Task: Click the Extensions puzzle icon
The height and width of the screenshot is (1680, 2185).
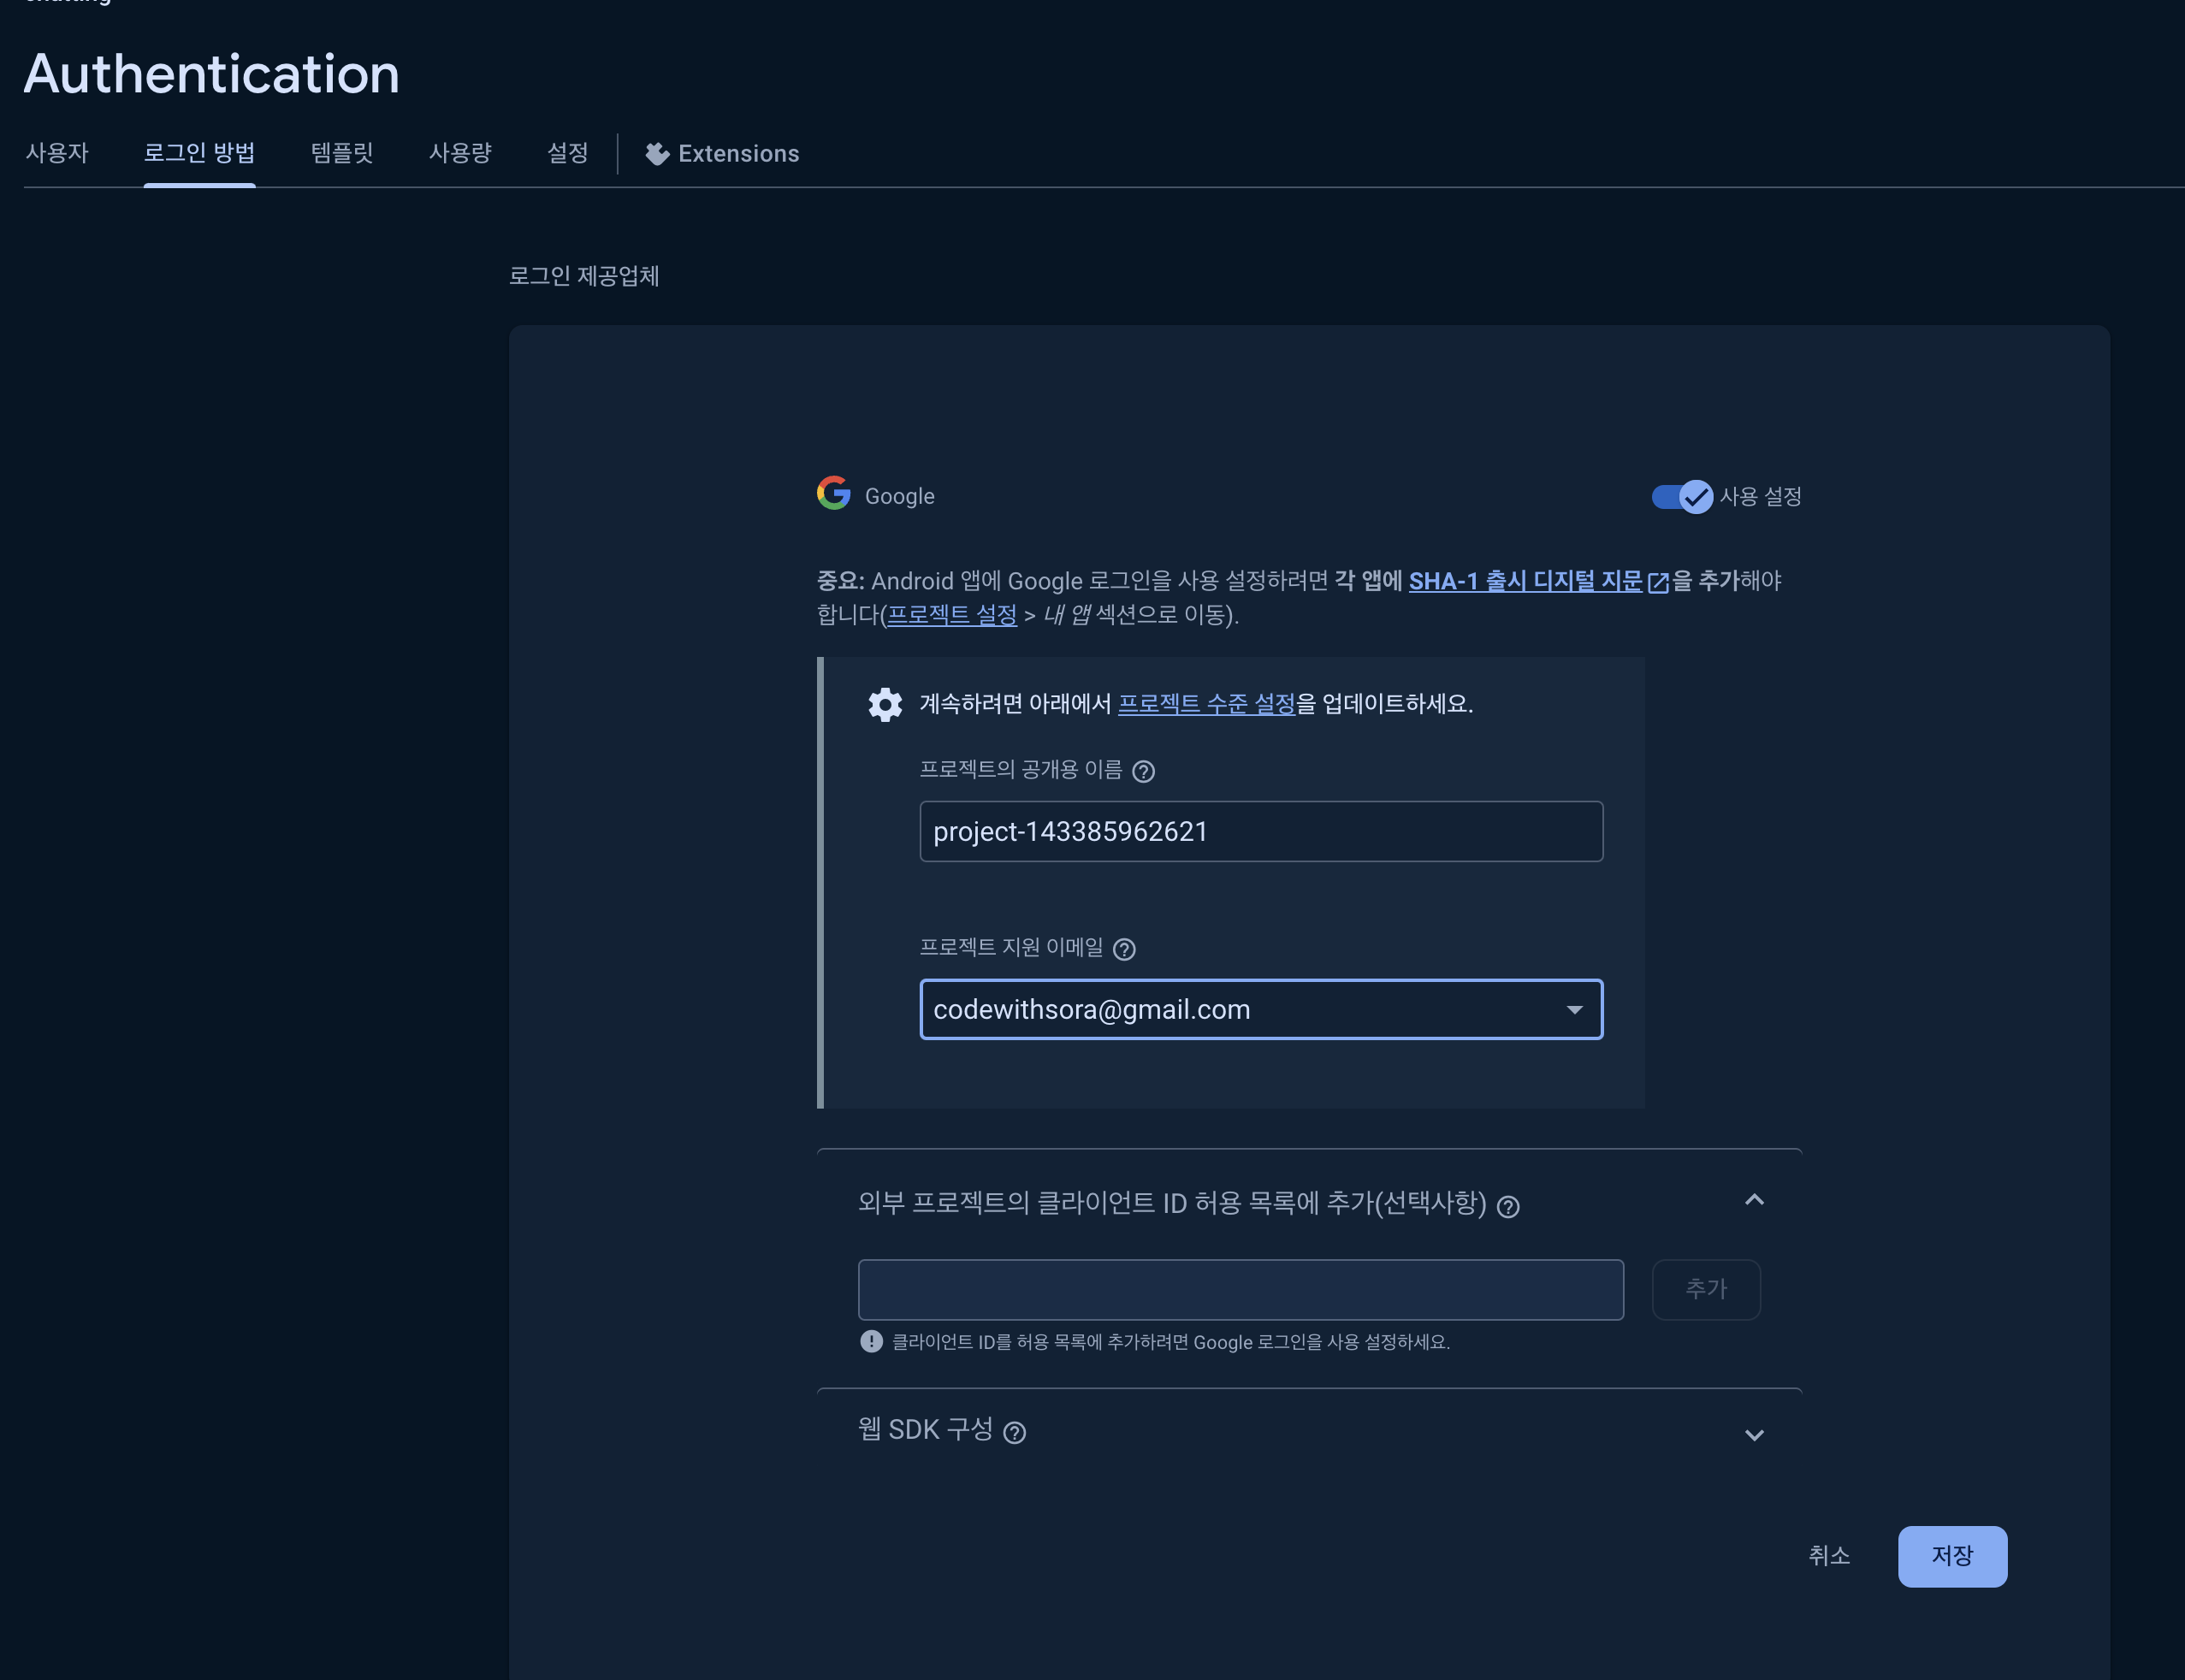Action: coord(657,154)
